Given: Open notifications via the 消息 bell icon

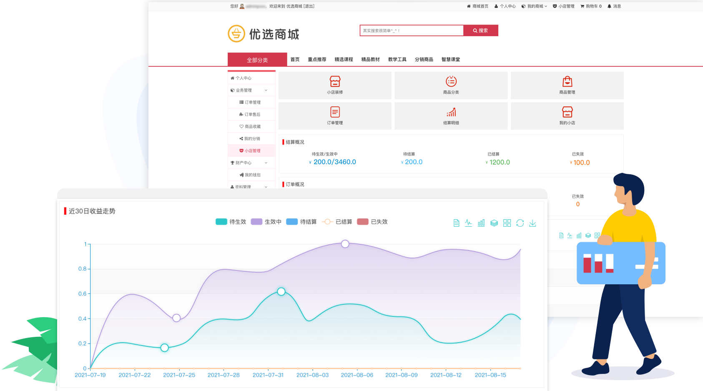Looking at the screenshot, I should (614, 6).
